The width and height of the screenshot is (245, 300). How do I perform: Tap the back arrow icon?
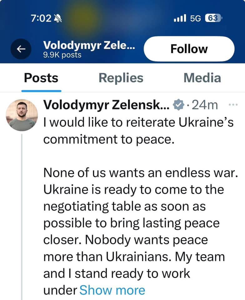pos(21,49)
